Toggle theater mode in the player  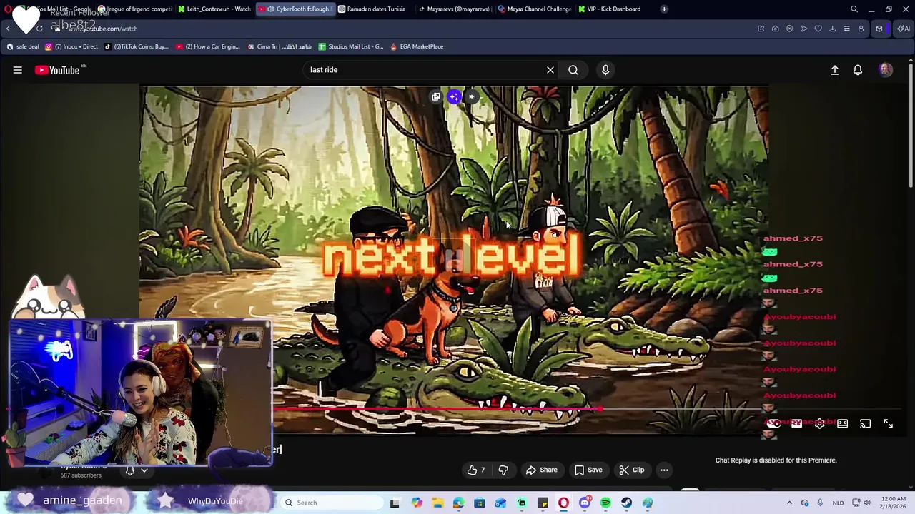[843, 423]
